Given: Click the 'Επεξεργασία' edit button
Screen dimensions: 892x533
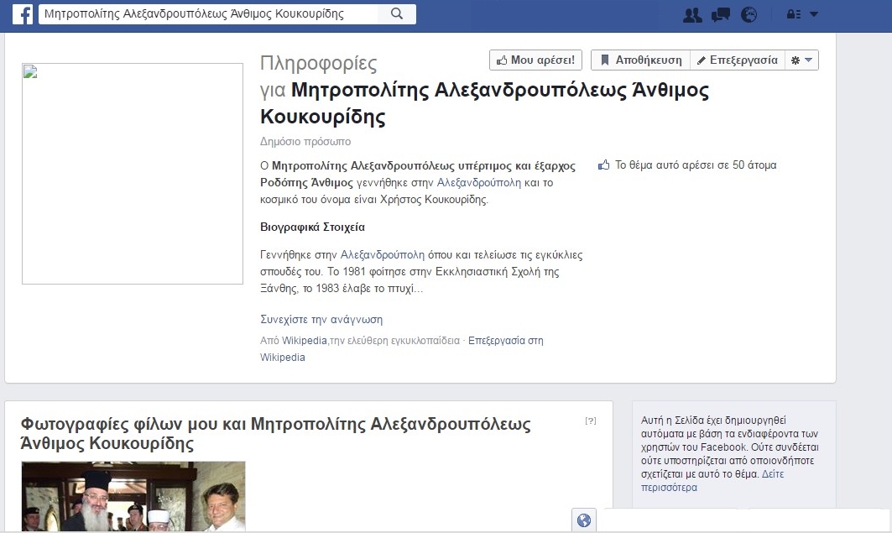Looking at the screenshot, I should [737, 60].
